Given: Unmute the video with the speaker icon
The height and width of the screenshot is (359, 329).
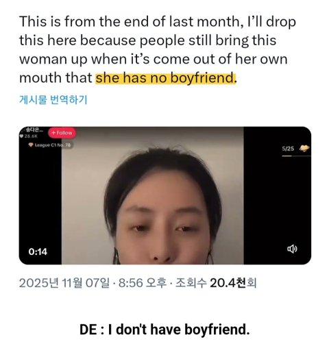Looking at the screenshot, I should tap(292, 249).
